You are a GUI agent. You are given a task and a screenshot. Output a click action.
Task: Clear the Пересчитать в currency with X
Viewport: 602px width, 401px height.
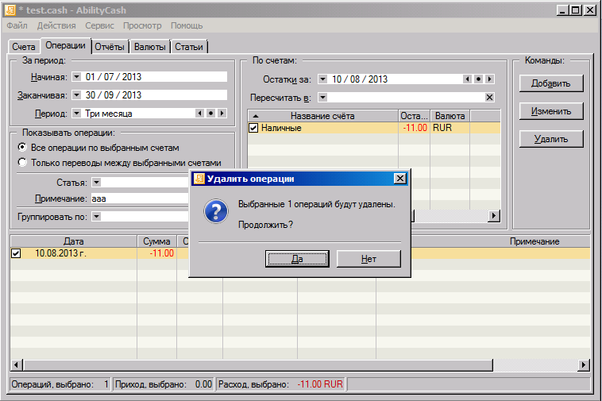coord(489,98)
